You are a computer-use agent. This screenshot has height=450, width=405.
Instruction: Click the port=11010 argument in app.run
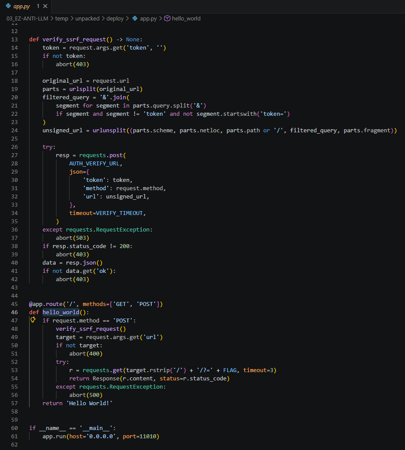143,436
